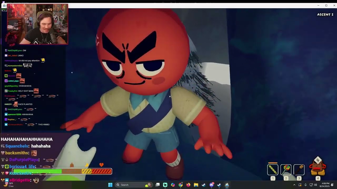Select the backpack in slot 4
337x189 pixels.
click(x=318, y=167)
